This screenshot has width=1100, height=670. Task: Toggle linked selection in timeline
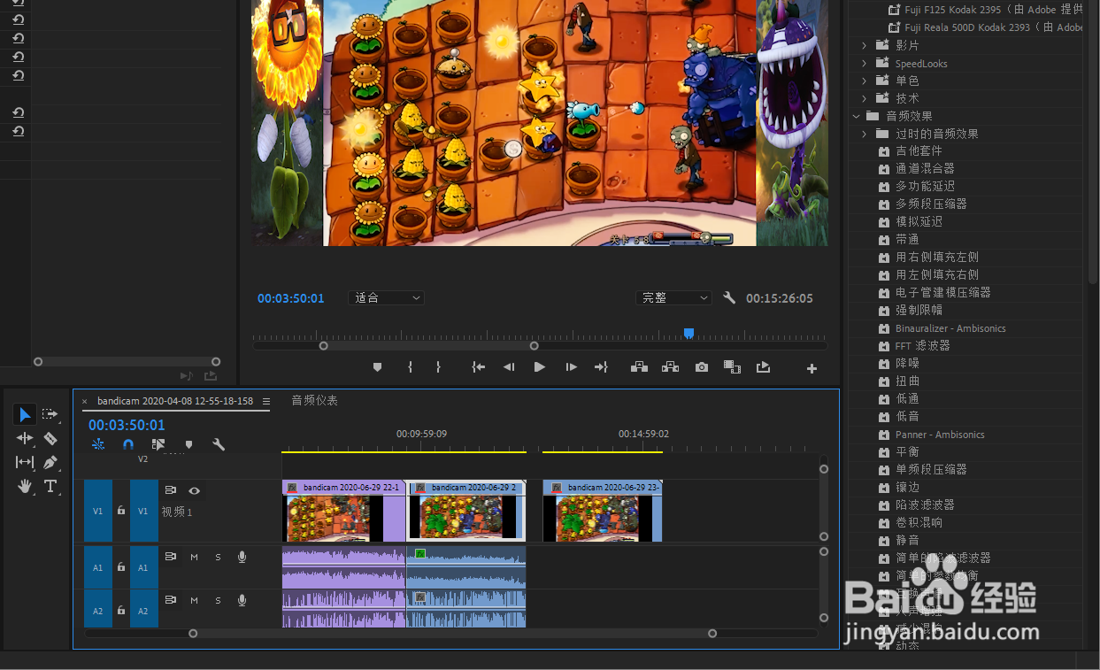tap(158, 444)
